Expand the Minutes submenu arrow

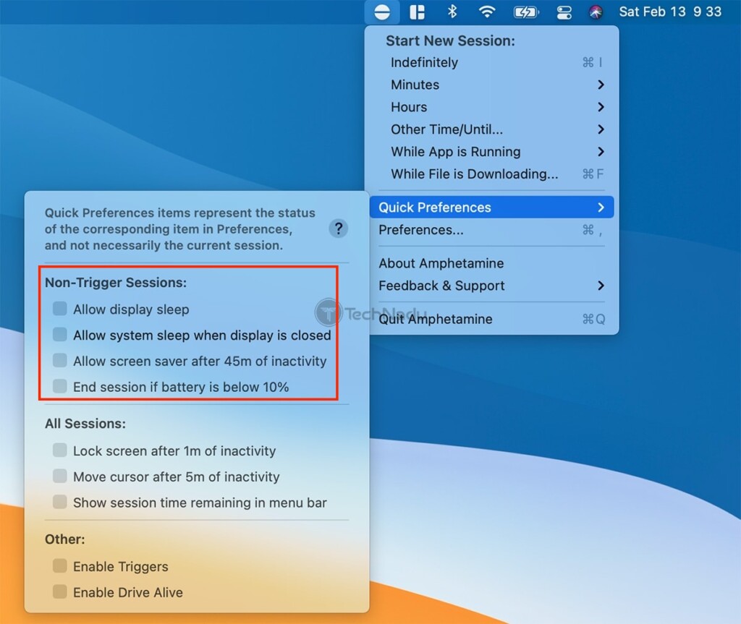click(601, 85)
